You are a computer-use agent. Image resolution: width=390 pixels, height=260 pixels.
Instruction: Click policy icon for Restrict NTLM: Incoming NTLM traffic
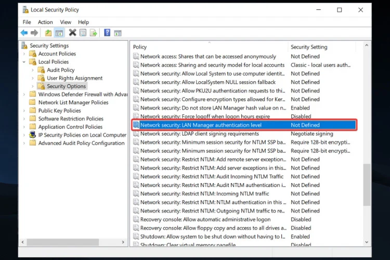point(136,193)
